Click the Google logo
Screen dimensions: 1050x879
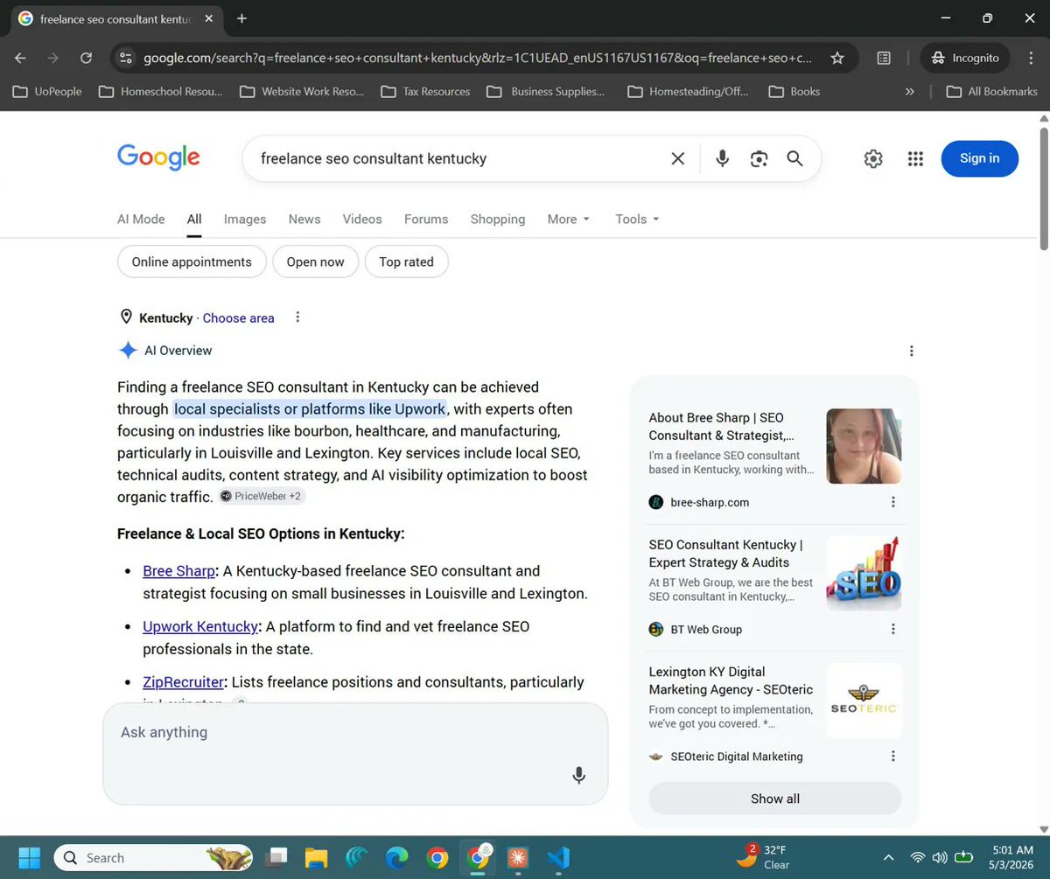(158, 157)
